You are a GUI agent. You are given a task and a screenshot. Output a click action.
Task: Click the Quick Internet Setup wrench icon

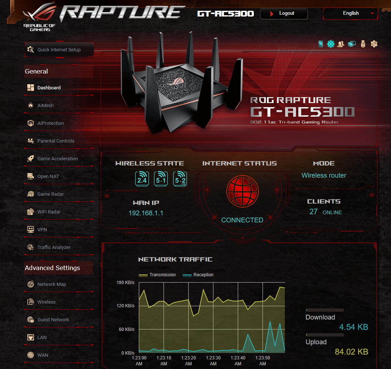(30, 49)
